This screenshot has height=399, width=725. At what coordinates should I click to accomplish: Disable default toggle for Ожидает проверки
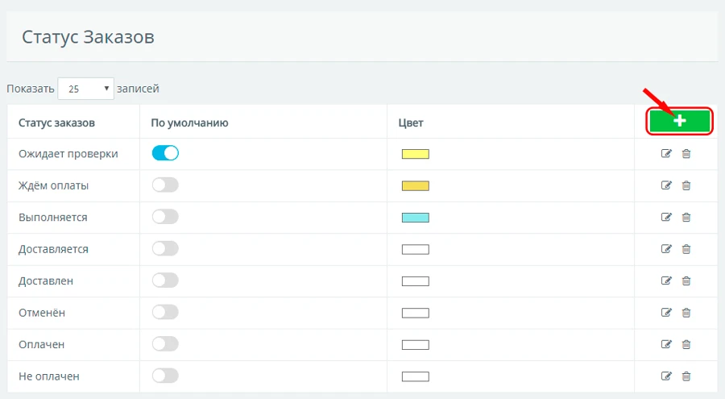165,153
